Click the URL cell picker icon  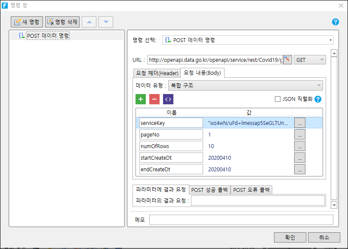point(287,60)
